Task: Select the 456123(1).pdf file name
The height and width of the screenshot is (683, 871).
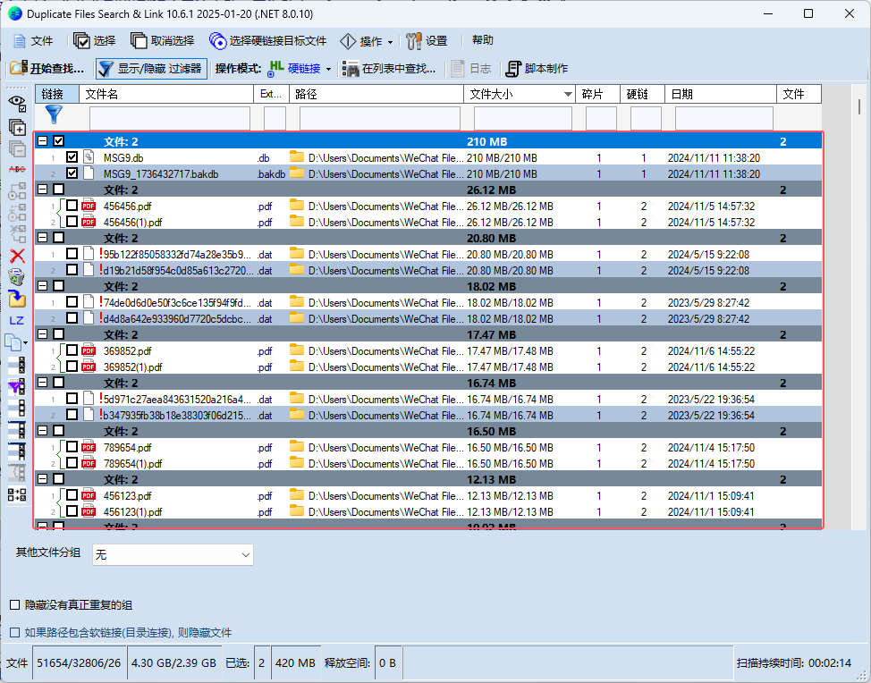Action: 132,511
